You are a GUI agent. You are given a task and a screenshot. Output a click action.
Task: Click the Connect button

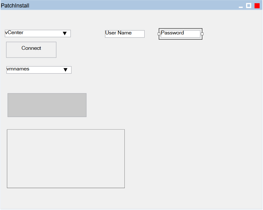31,50
